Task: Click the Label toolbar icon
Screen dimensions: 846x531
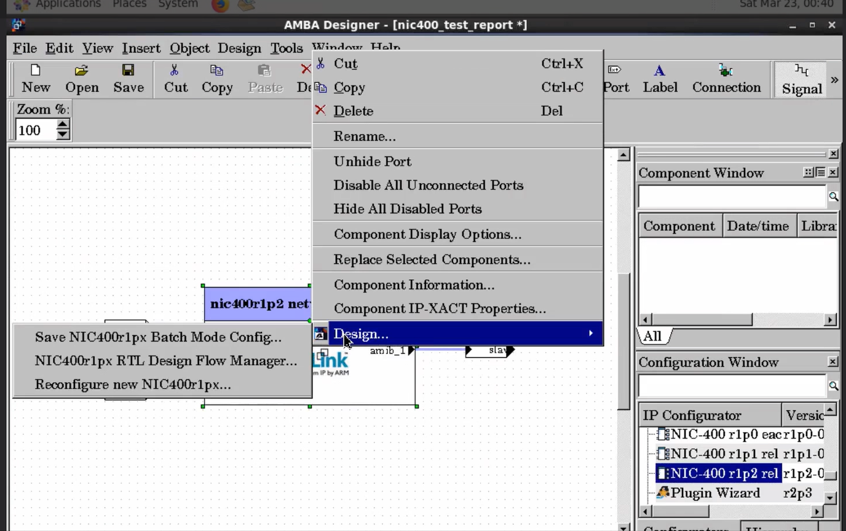Action: [659, 71]
